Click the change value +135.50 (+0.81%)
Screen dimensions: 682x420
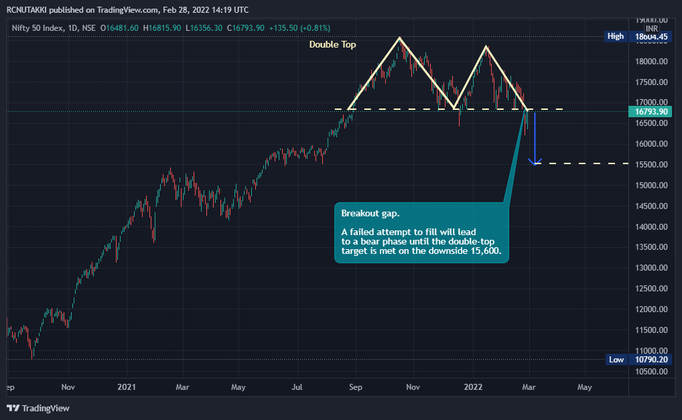(x=299, y=28)
